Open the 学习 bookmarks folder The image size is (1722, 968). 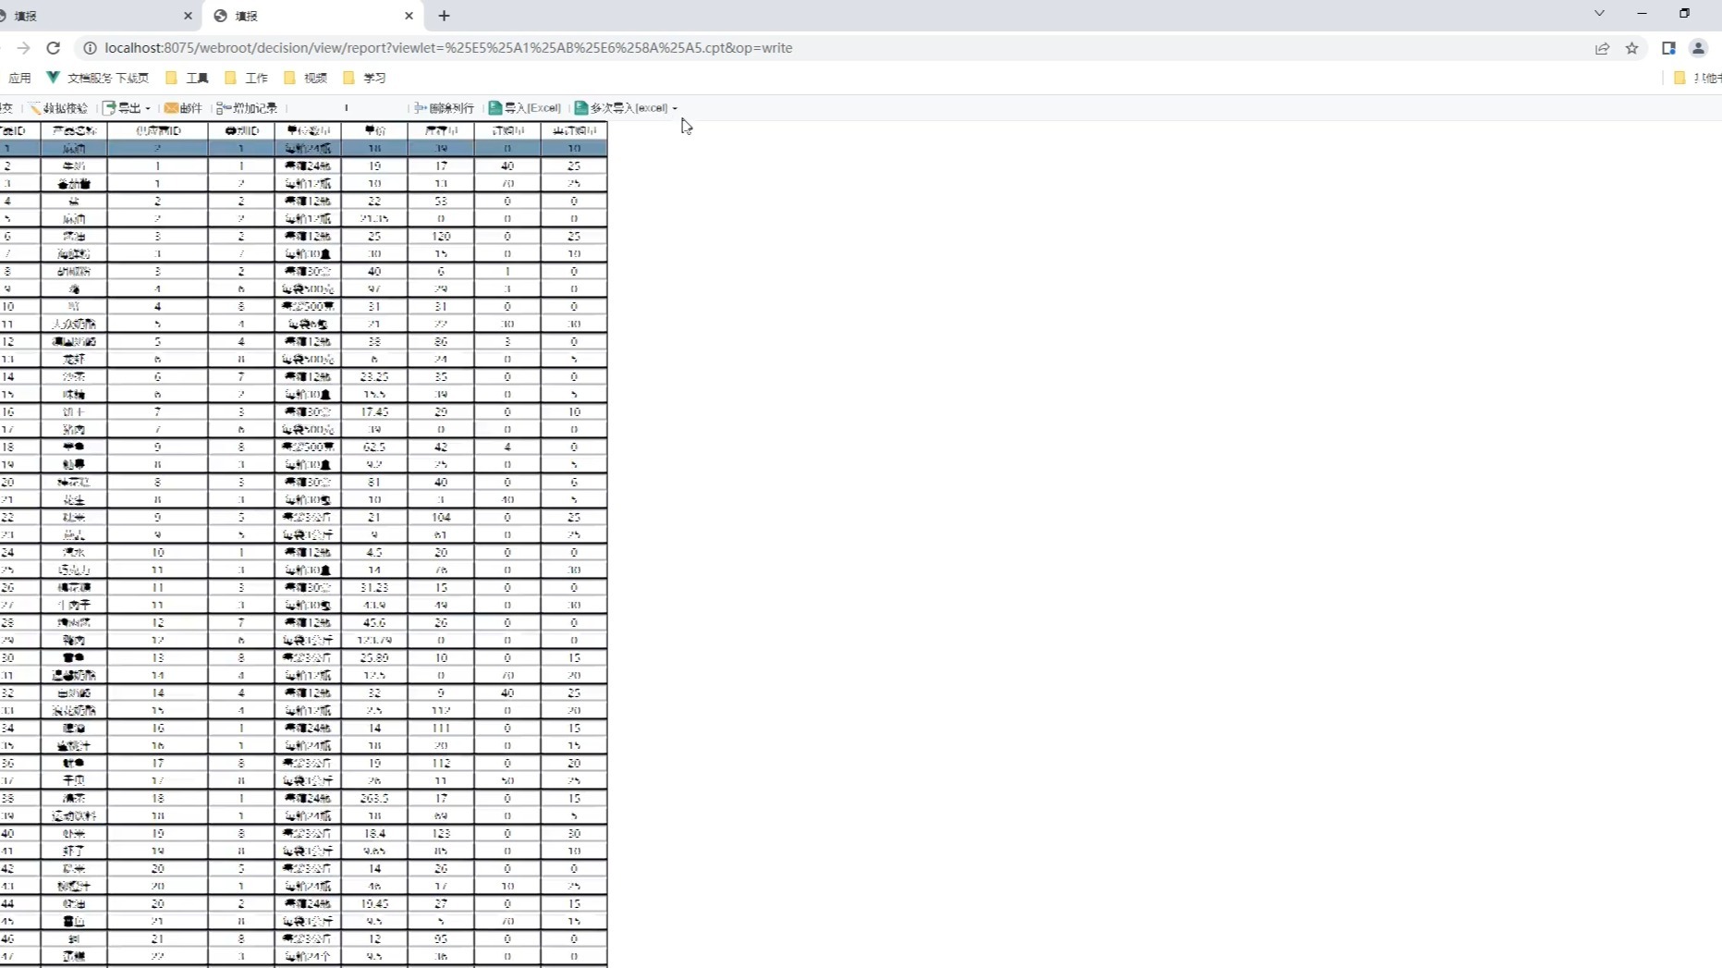coord(364,78)
